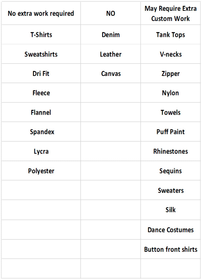Screen dimensions: 202x280
Task: Click the Zipper cell
Action: click(171, 74)
